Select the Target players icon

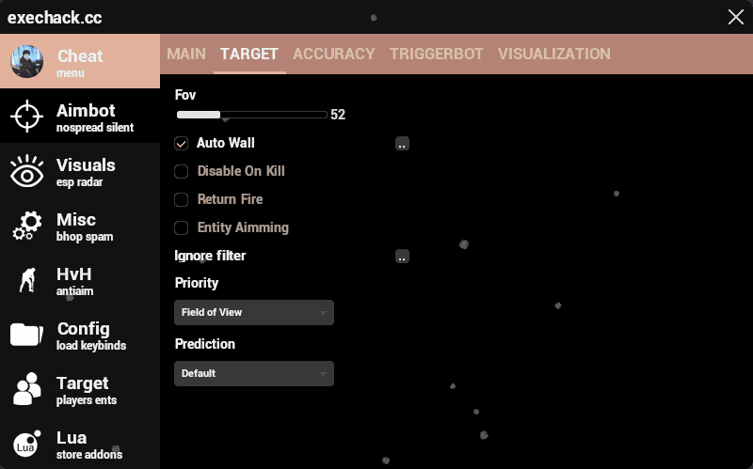[x=26, y=390]
